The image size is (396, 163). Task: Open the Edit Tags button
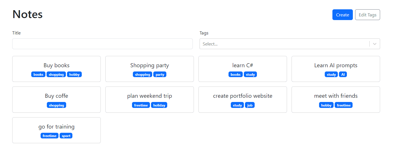point(367,15)
